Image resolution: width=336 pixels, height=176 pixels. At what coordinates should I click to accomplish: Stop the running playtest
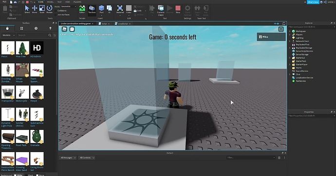pos(178,9)
